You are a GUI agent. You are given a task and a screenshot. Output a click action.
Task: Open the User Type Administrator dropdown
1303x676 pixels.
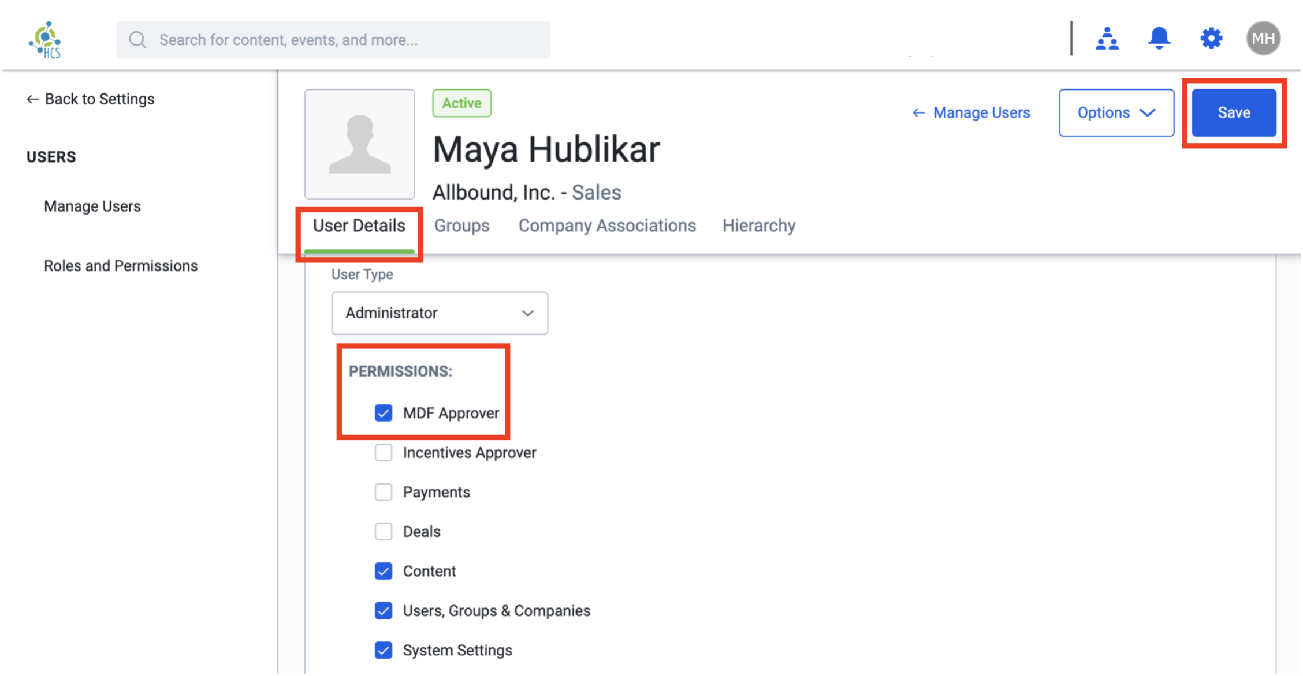pyautogui.click(x=440, y=313)
